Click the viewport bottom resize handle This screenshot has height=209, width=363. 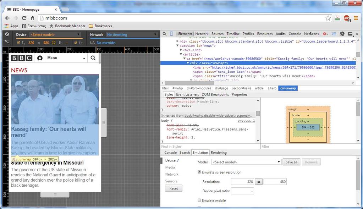[x=55, y=194]
